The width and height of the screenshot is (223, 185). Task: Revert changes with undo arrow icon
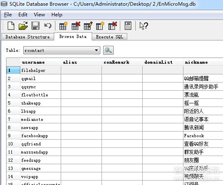48,26
